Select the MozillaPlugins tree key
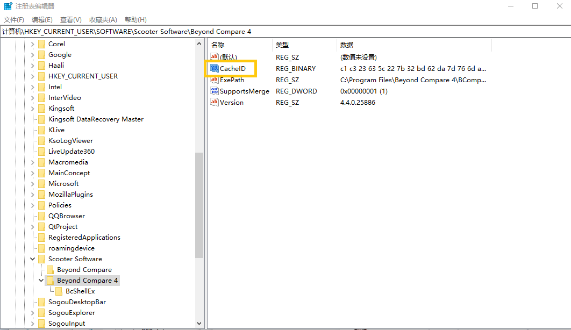The image size is (571, 330). [x=70, y=194]
